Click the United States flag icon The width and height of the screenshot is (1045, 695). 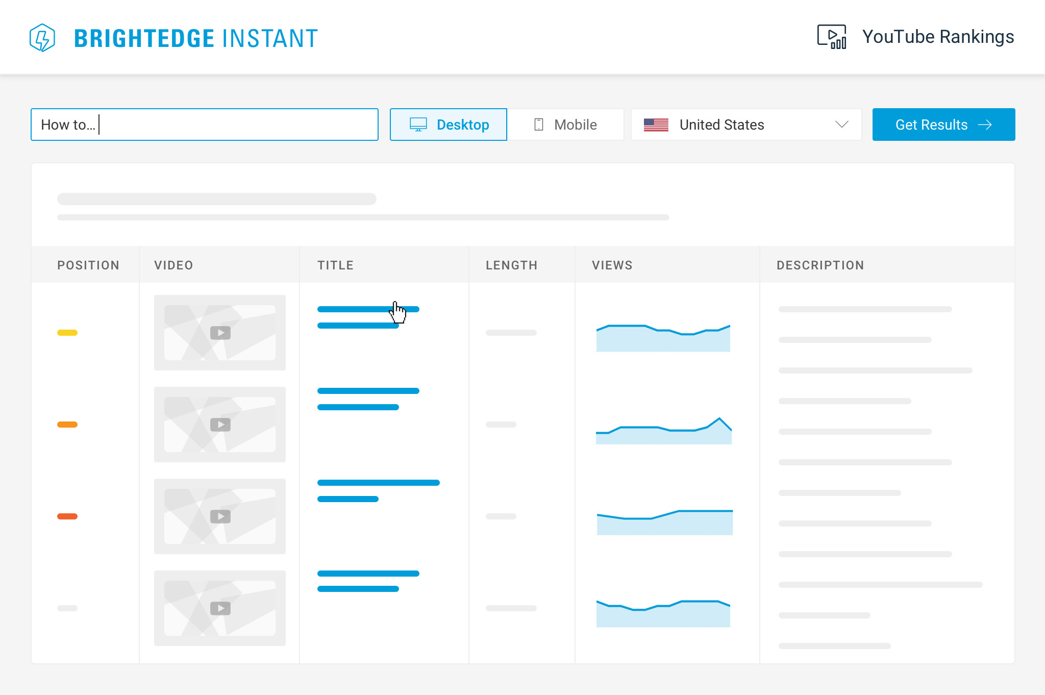pyautogui.click(x=656, y=125)
